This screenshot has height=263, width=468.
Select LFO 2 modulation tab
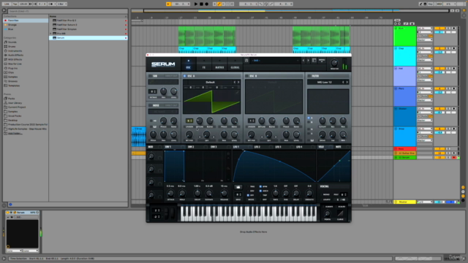(257, 147)
